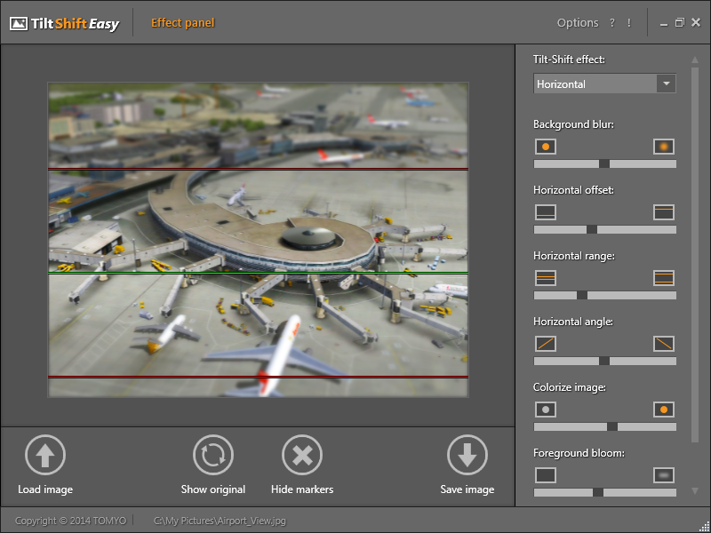Click the right Foreground bloom icon
The height and width of the screenshot is (533, 711).
point(664,474)
